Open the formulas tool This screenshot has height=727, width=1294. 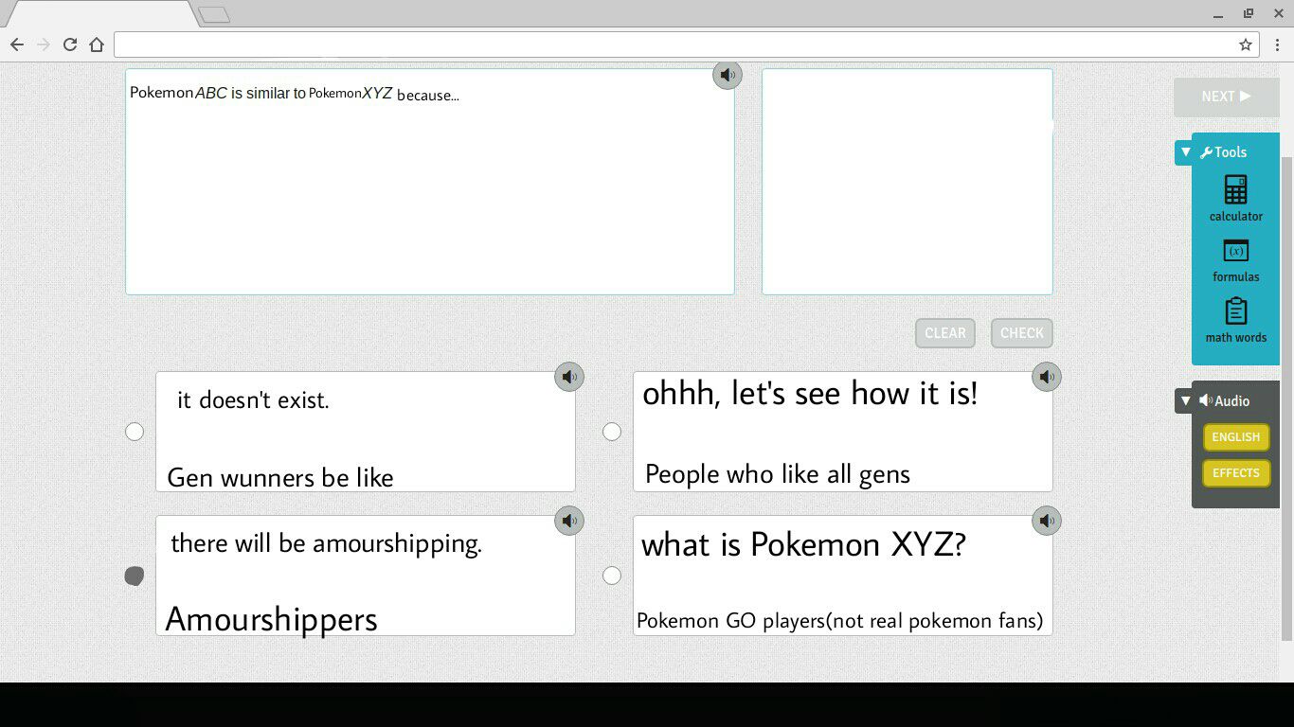(1236, 260)
